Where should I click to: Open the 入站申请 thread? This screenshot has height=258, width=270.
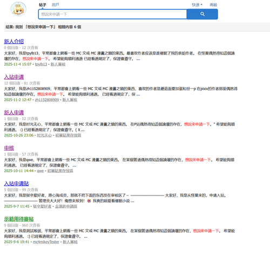click(14, 77)
